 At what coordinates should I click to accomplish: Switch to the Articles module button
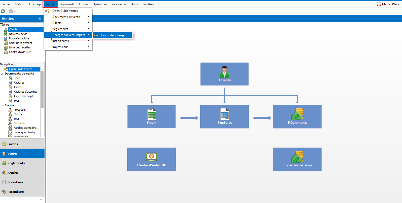pyautogui.click(x=22, y=173)
